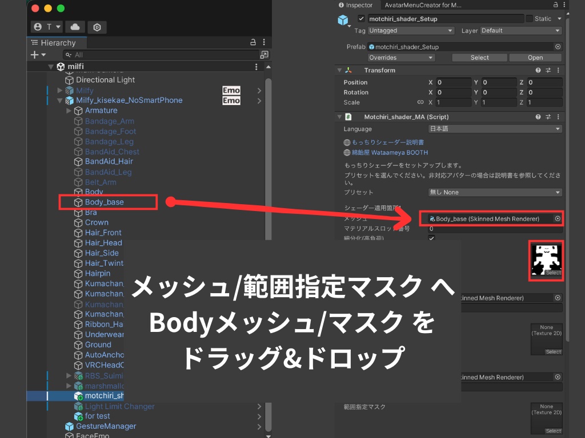585x438 pixels.
Task: Select the Directional Light object
Action: (x=105, y=80)
